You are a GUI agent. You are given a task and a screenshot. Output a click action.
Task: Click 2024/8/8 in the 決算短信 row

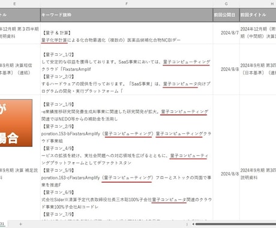pos(226,70)
